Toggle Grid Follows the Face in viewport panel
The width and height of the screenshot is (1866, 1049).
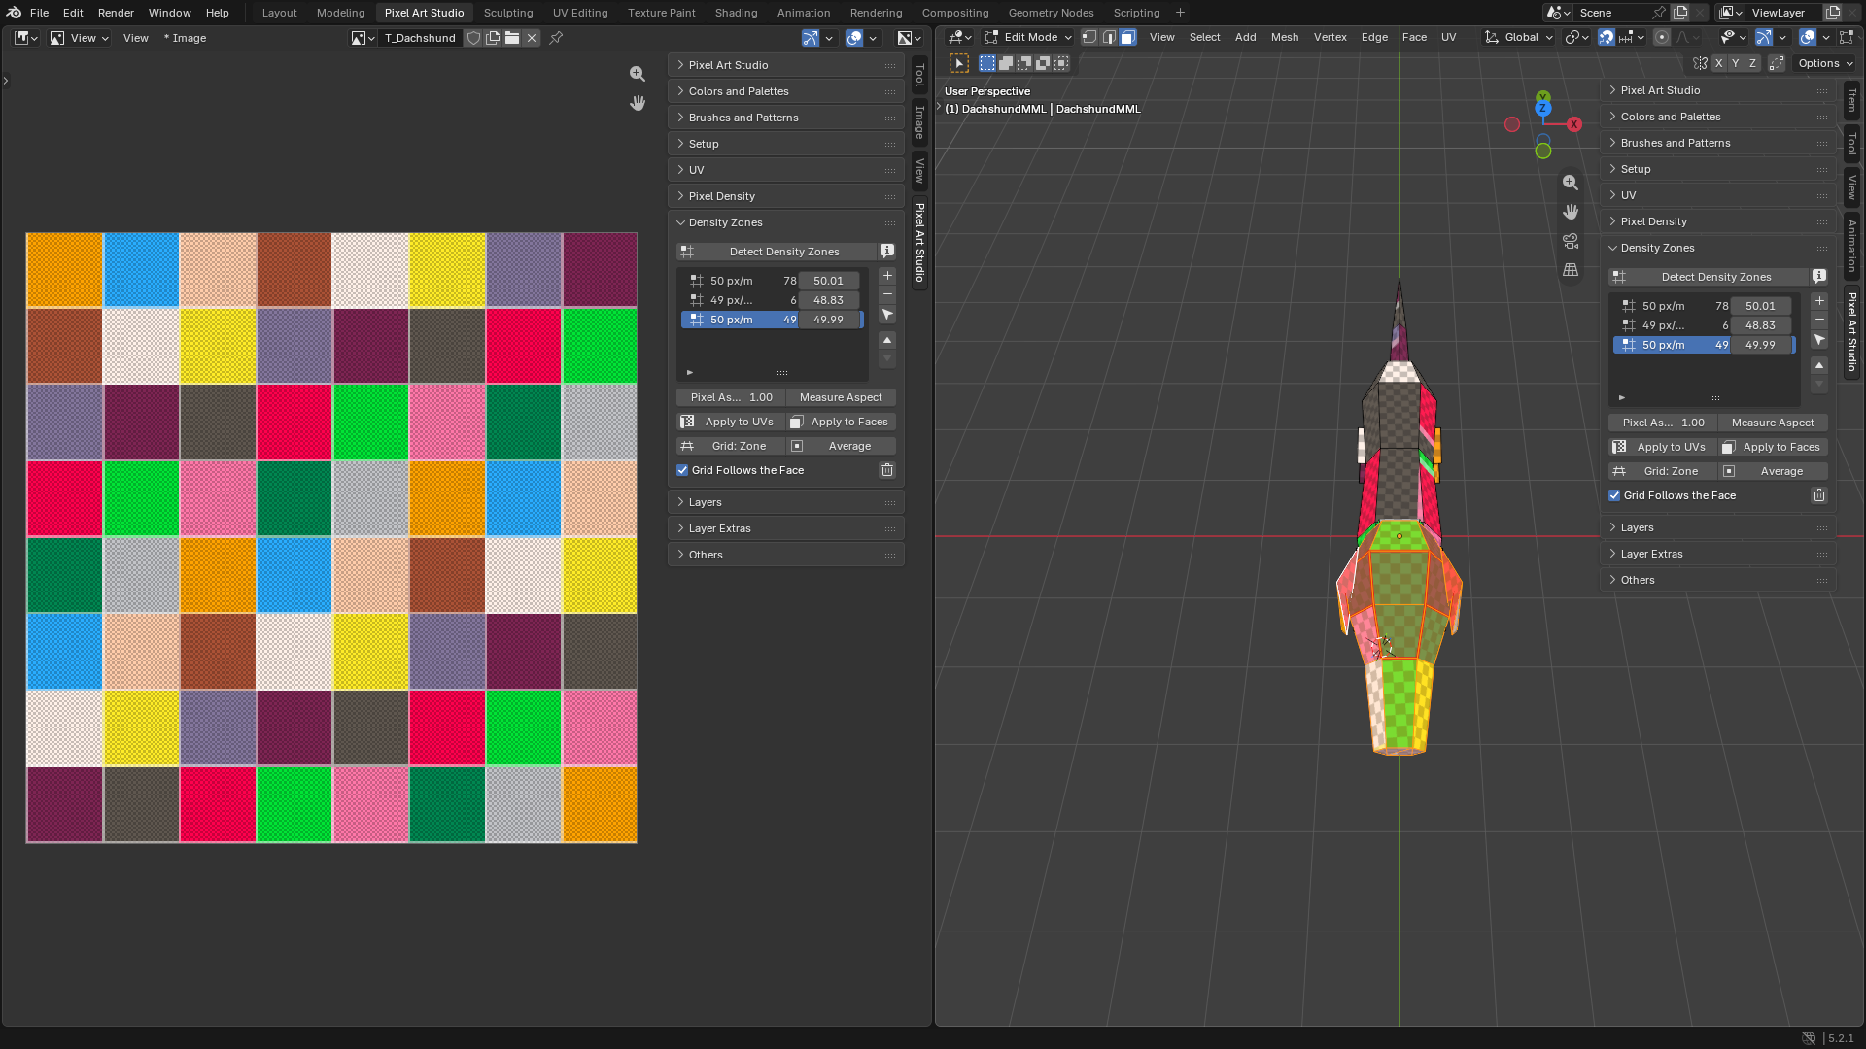1614,495
